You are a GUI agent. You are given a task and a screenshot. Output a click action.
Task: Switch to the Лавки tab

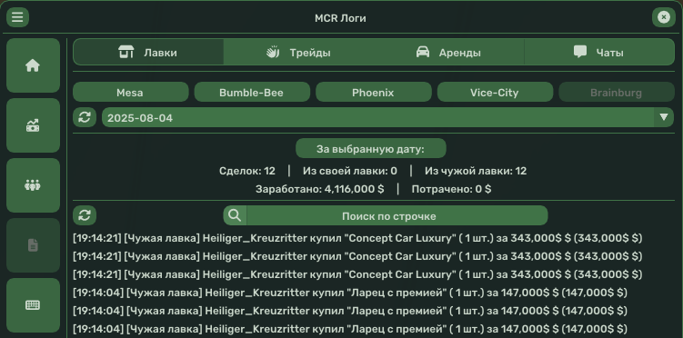tap(148, 52)
